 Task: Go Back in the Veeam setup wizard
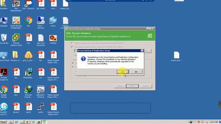click(x=120, y=86)
